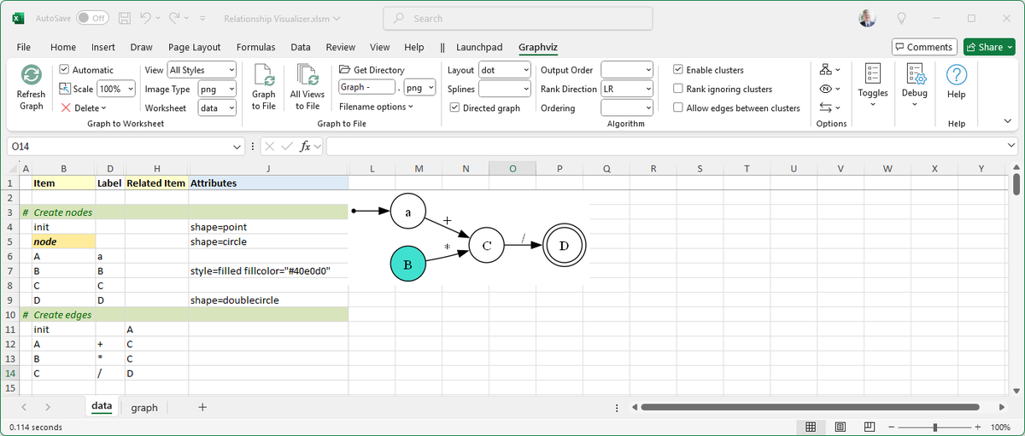Switch to the graph sheet tab
The height and width of the screenshot is (436, 1025).
pos(144,407)
